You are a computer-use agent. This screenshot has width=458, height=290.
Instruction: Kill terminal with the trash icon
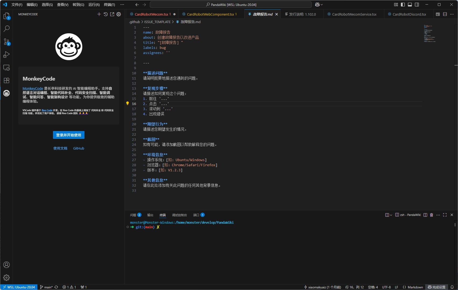[432, 215]
